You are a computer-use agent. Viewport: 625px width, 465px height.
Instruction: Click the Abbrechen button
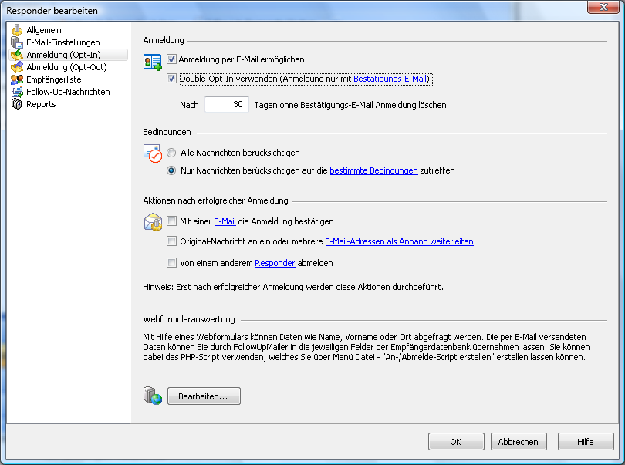[519, 442]
